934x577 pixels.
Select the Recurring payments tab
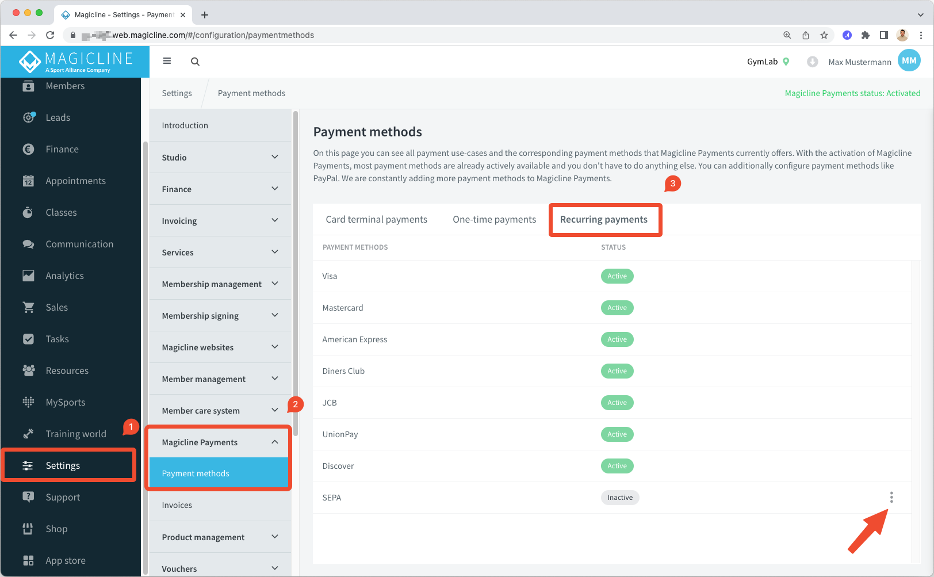pyautogui.click(x=604, y=219)
